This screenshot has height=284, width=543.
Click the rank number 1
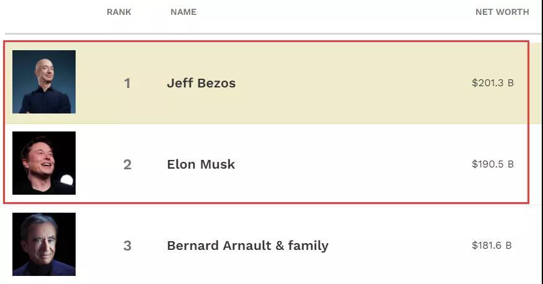click(128, 84)
